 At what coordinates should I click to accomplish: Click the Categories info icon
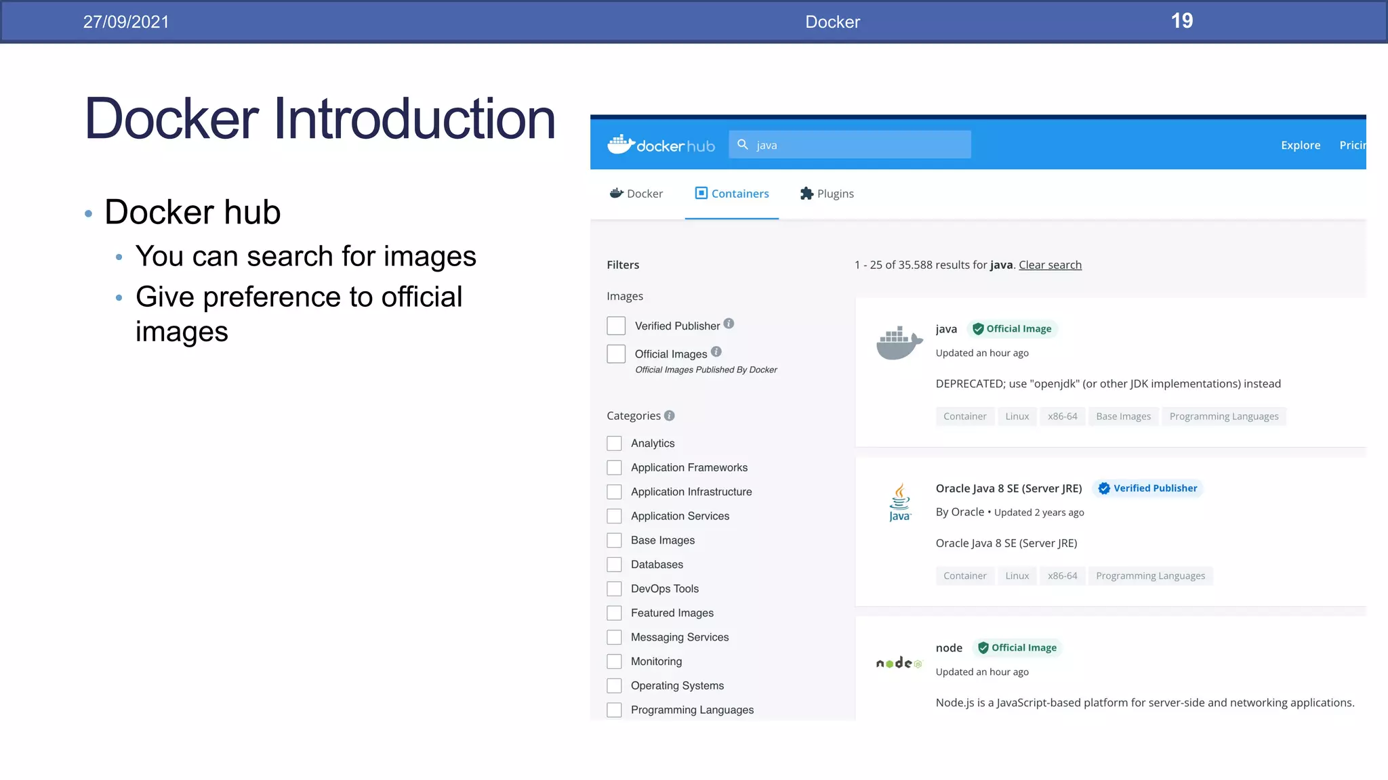pyautogui.click(x=669, y=416)
